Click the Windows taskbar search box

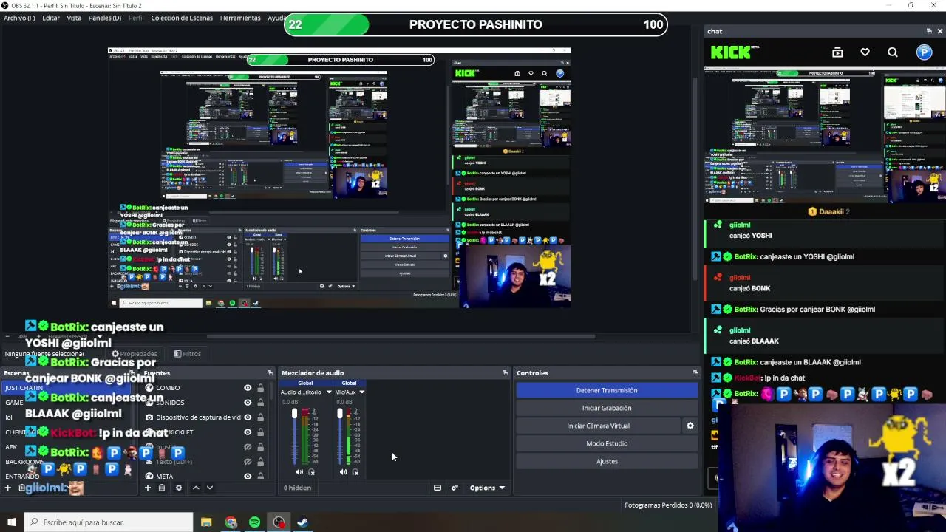108,522
